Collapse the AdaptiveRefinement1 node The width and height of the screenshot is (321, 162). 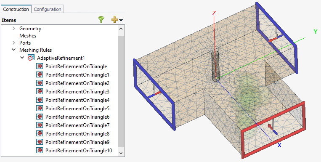pyautogui.click(x=22, y=58)
